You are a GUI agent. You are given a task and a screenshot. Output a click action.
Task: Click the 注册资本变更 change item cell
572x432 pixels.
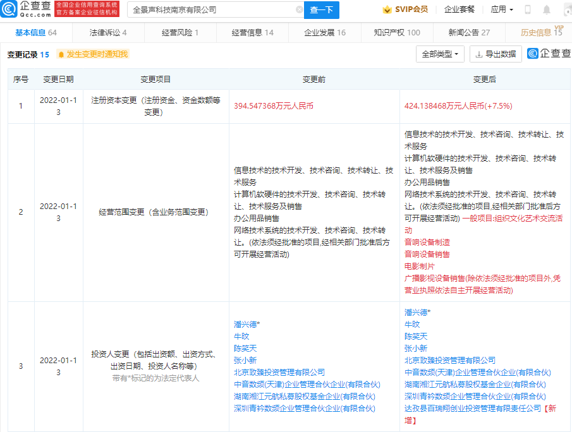156,106
